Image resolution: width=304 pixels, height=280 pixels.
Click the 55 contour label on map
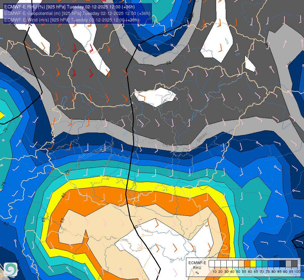click(62, 221)
